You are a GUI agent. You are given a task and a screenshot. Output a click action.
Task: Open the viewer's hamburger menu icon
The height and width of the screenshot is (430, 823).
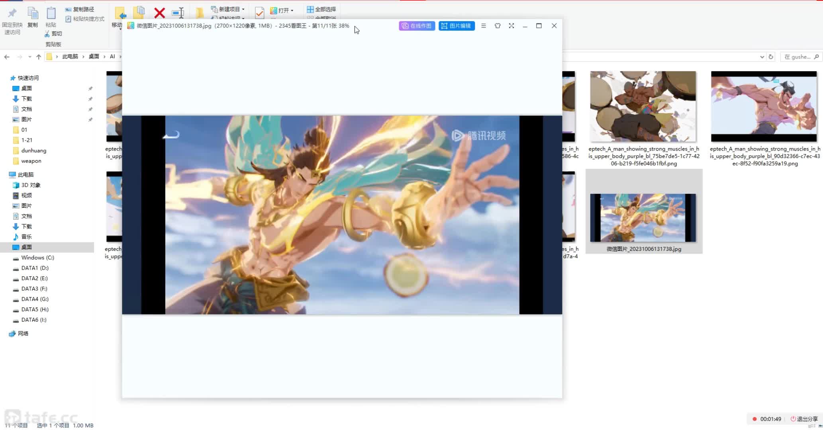click(484, 26)
